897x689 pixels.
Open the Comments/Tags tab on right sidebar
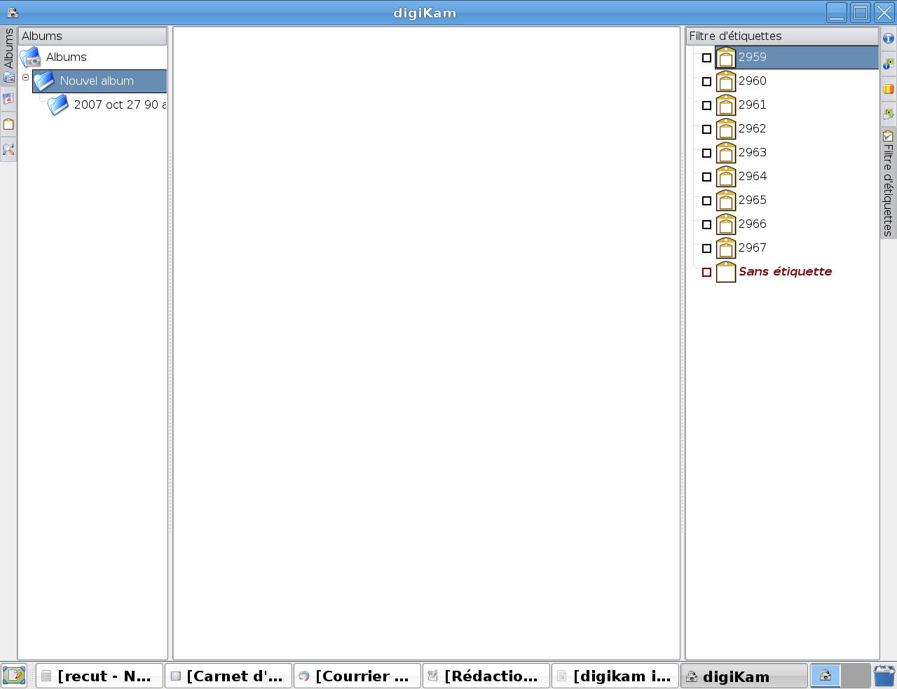(x=888, y=114)
